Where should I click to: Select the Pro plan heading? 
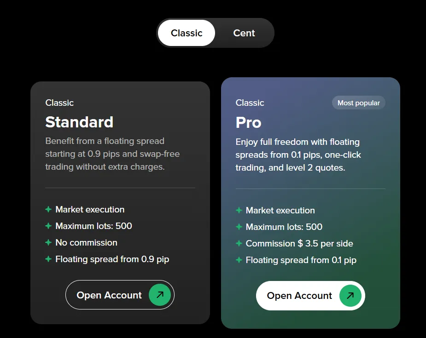(x=249, y=122)
